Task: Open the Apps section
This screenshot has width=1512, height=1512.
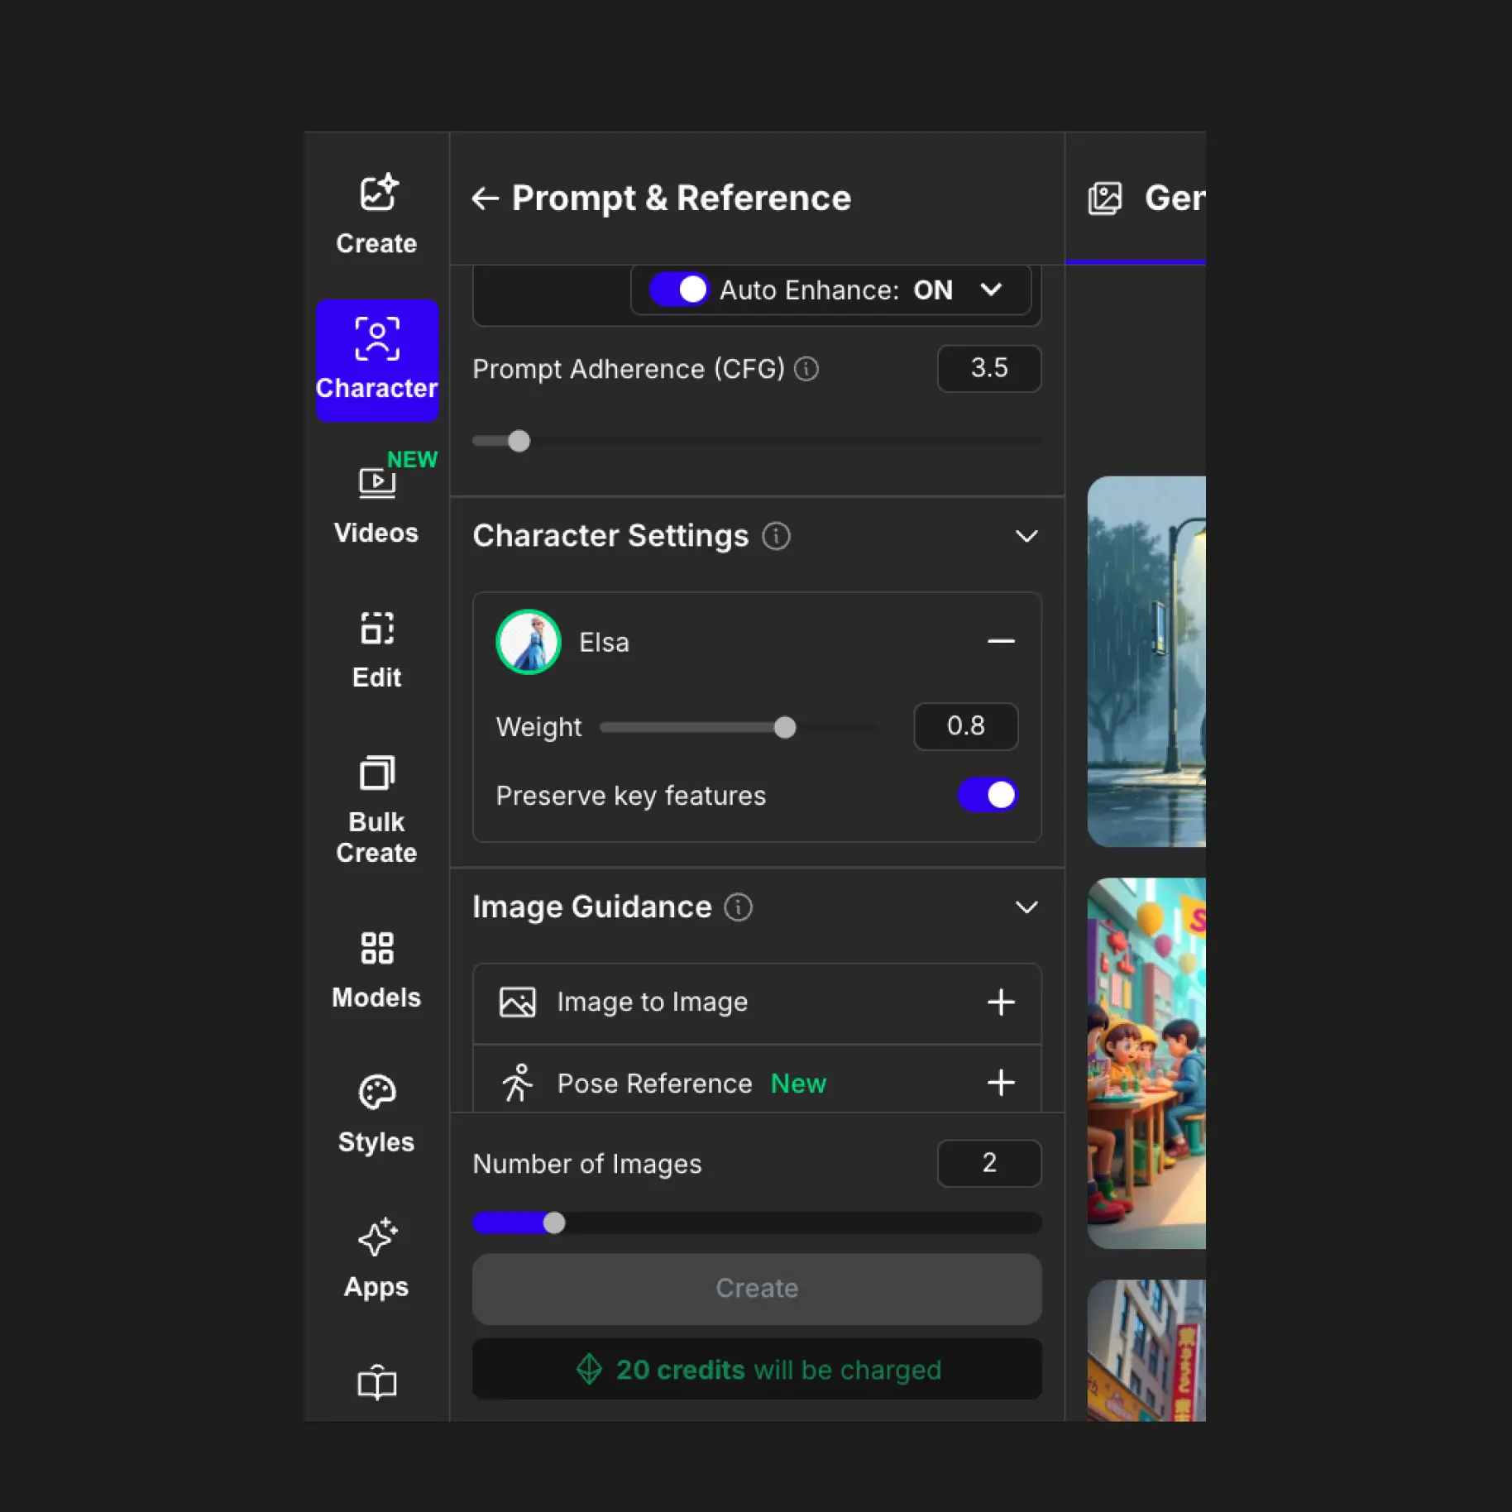Action: (x=376, y=1259)
